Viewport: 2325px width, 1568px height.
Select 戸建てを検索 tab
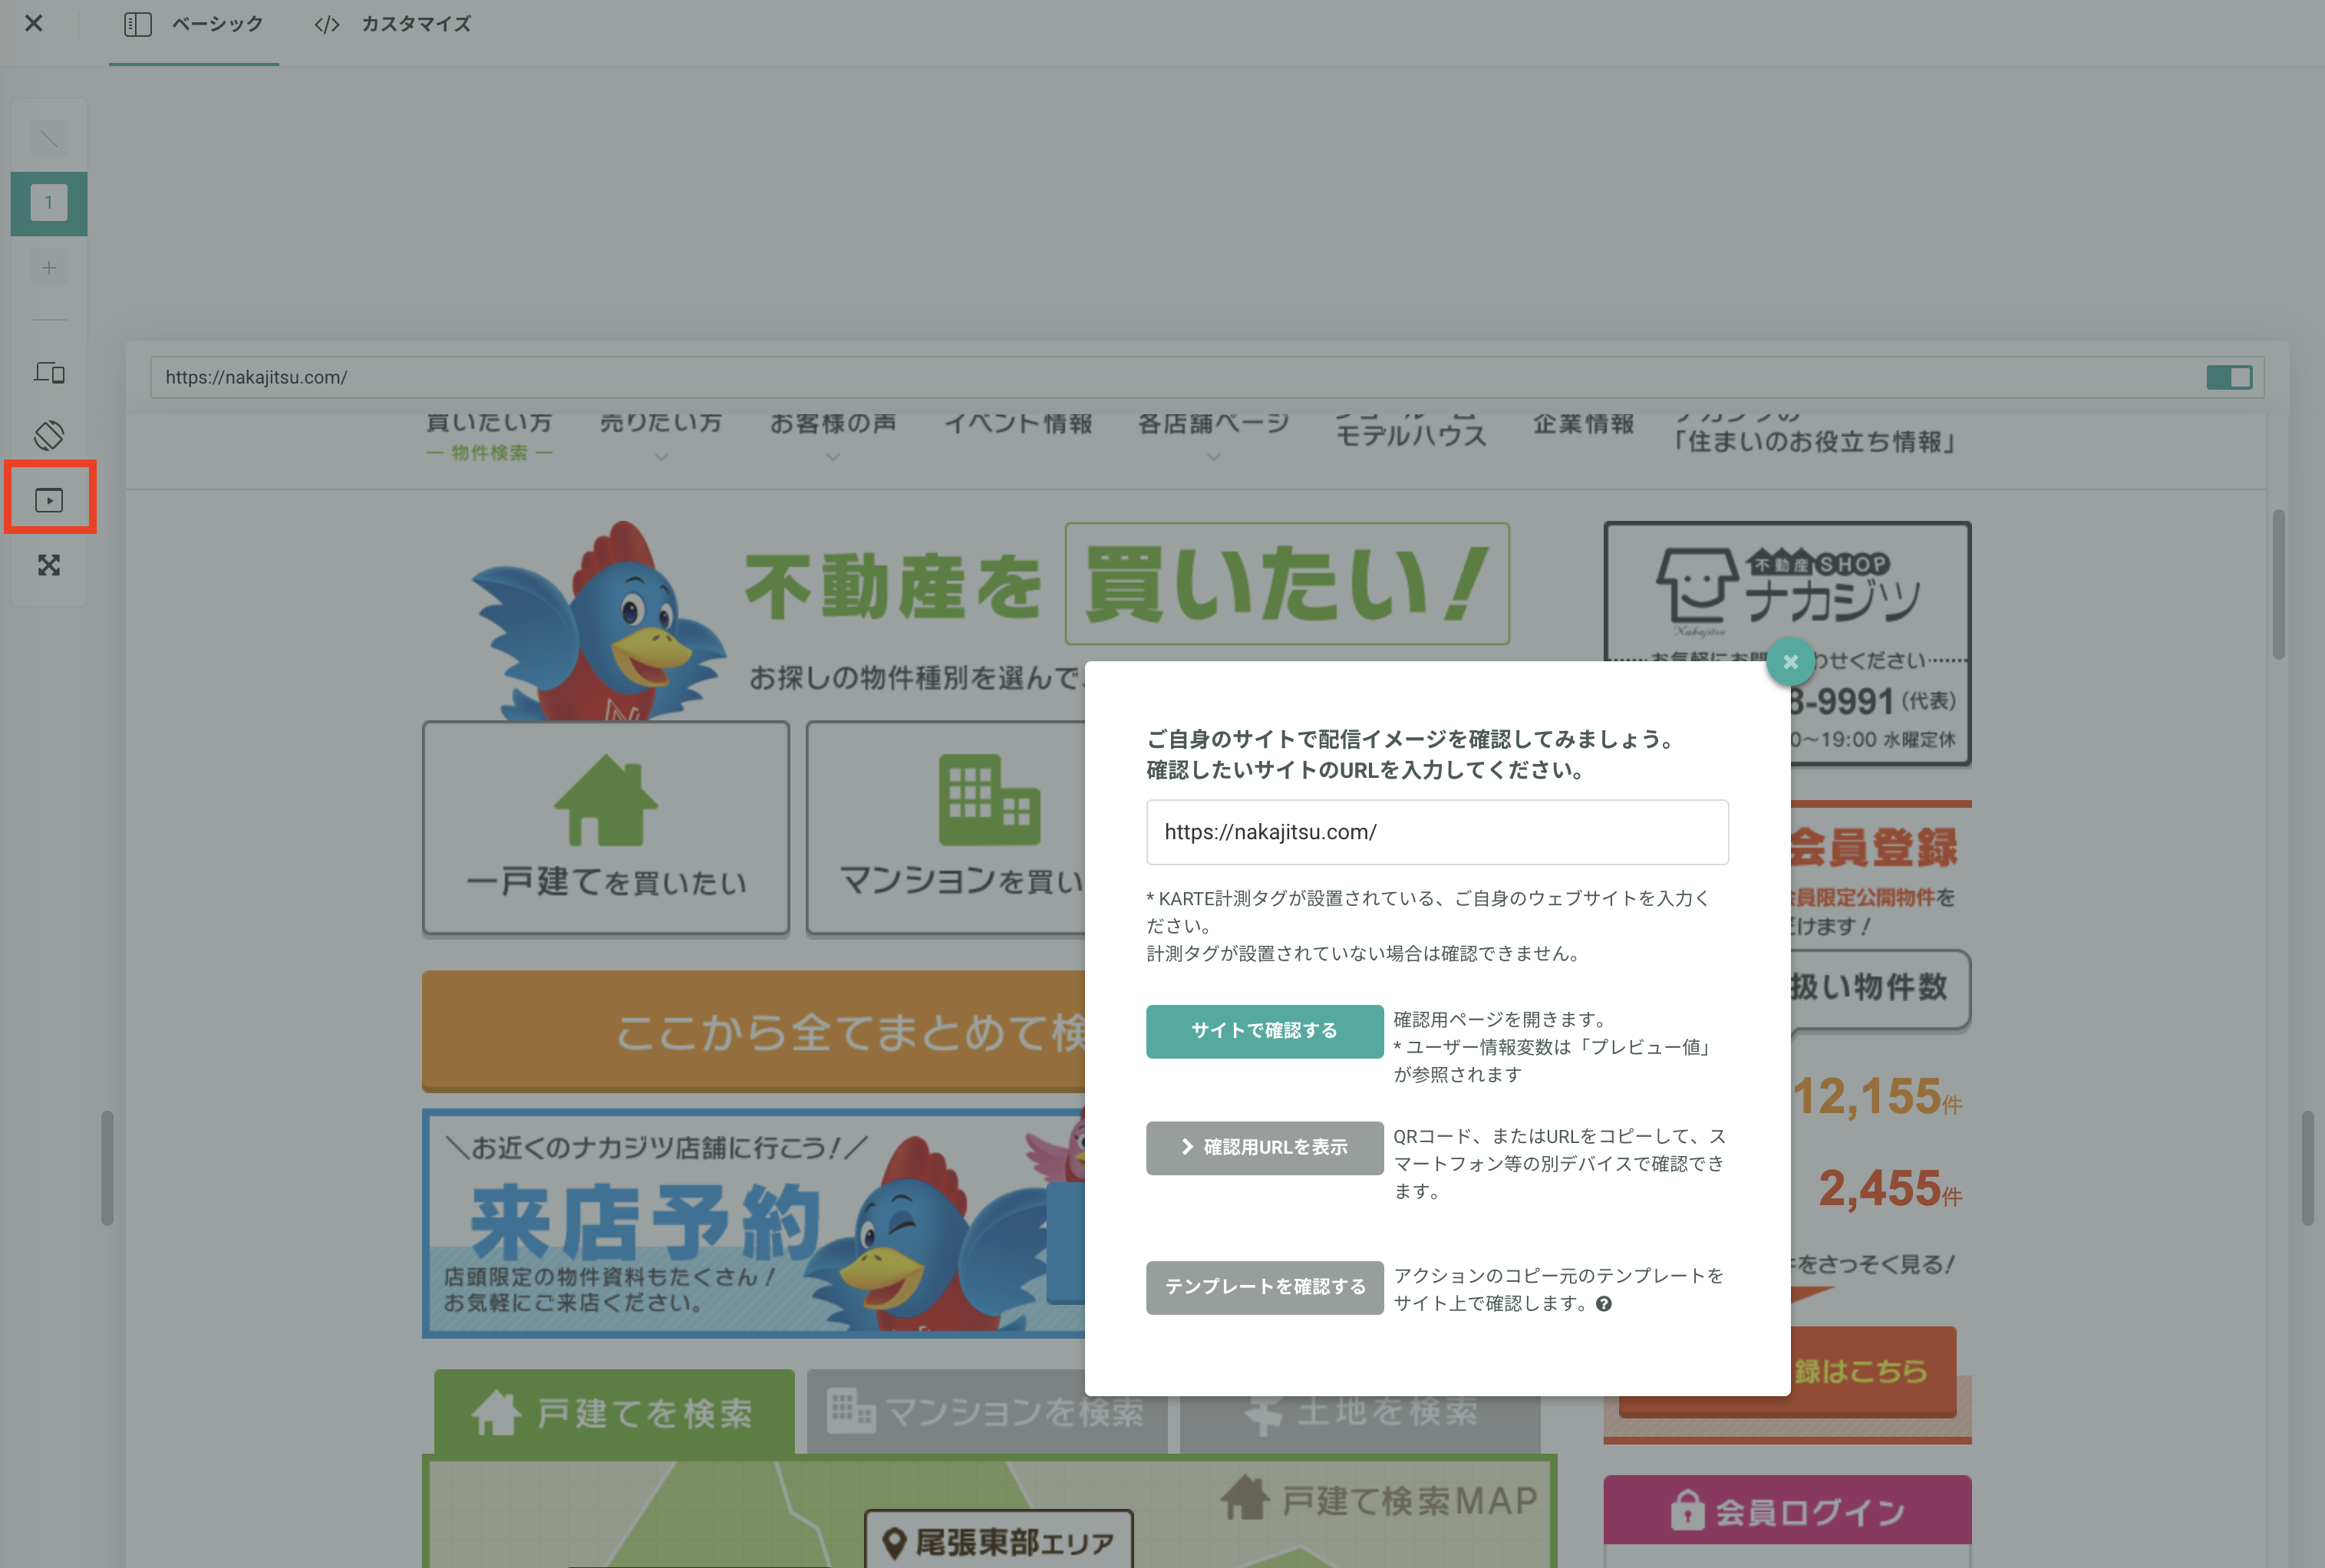click(x=614, y=1412)
